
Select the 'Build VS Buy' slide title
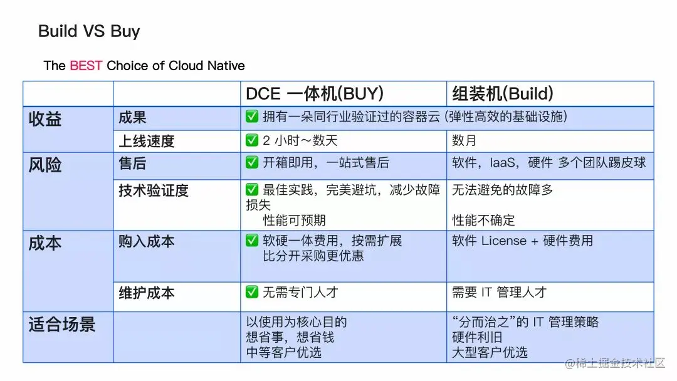pyautogui.click(x=89, y=31)
